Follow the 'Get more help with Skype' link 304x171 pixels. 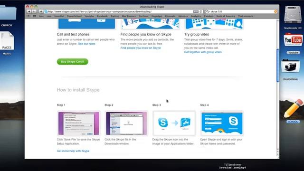coord(73,151)
